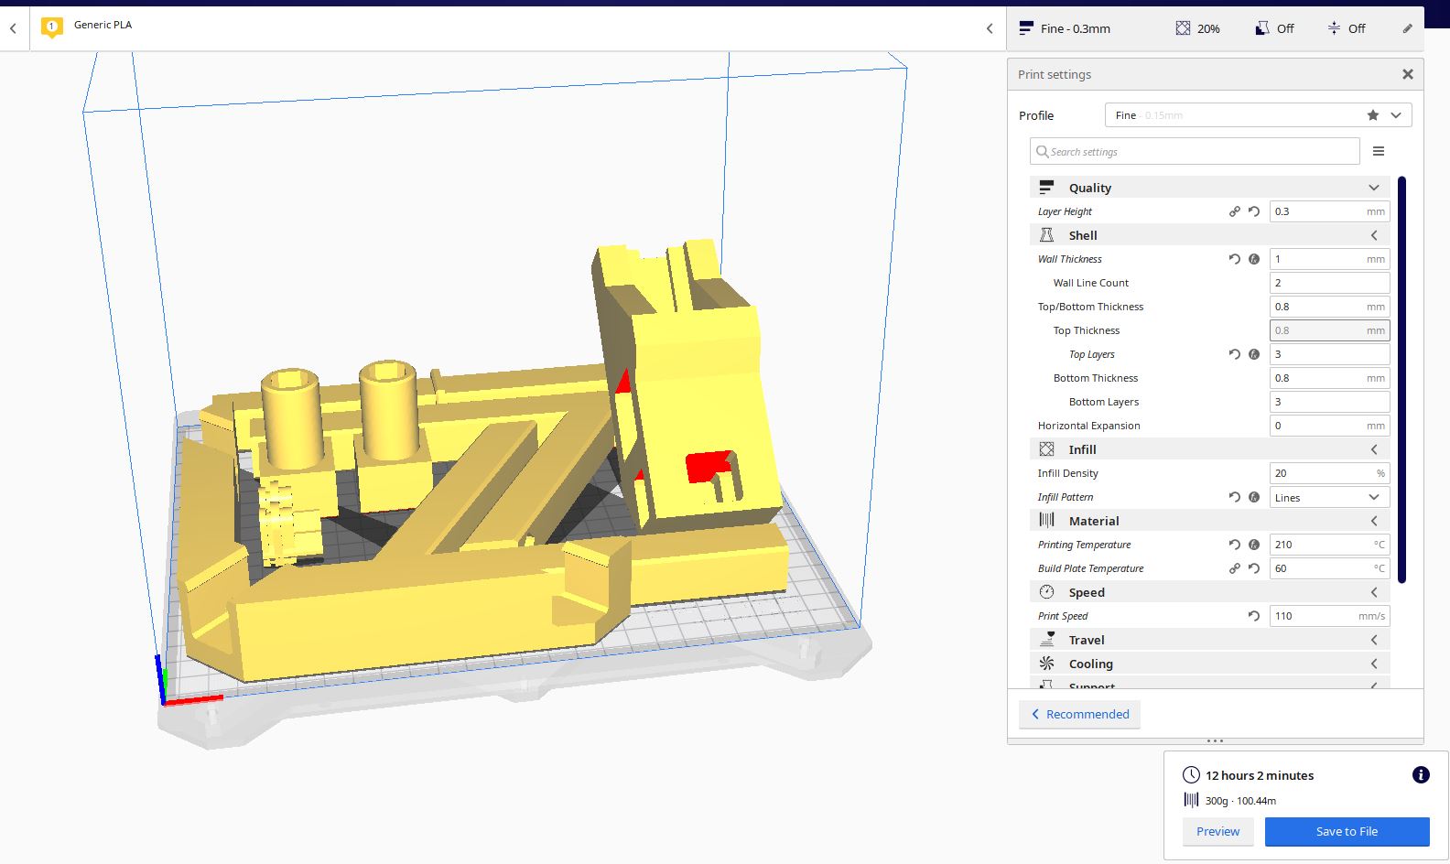Edit the Bottom Layers field
Image resolution: width=1450 pixels, height=864 pixels.
point(1329,402)
